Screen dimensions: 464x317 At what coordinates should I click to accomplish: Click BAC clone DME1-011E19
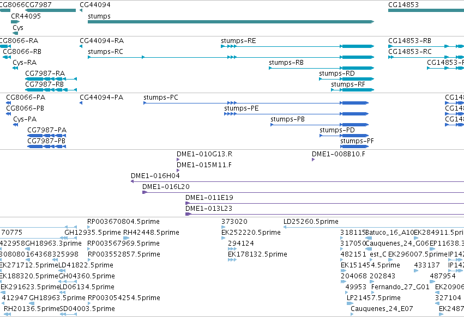point(324,203)
